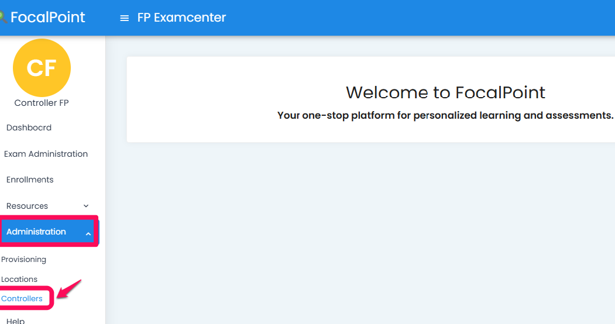Open the hamburger navigation menu
615x324 pixels.
click(x=124, y=18)
